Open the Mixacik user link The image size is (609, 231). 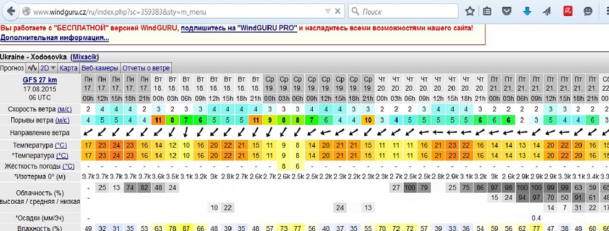[x=85, y=57]
